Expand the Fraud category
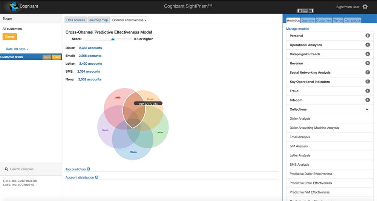Screen dimensions: 377x201 tap(329, 91)
